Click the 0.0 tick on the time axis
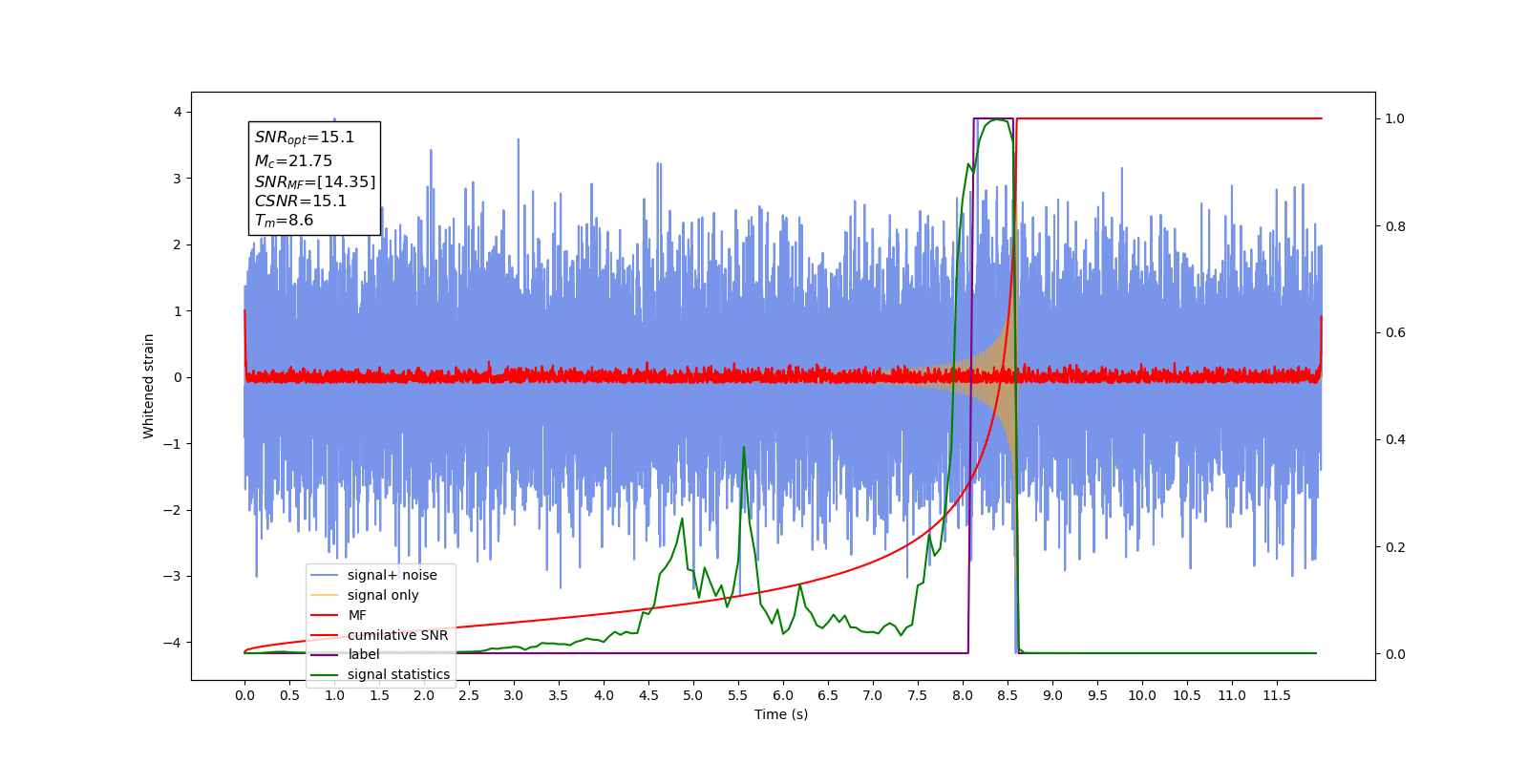Viewport: 1528px width, 764px height. [244, 695]
